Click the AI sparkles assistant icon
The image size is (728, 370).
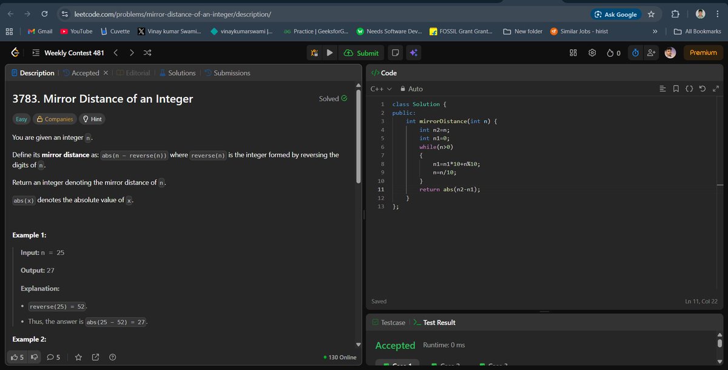(x=413, y=53)
